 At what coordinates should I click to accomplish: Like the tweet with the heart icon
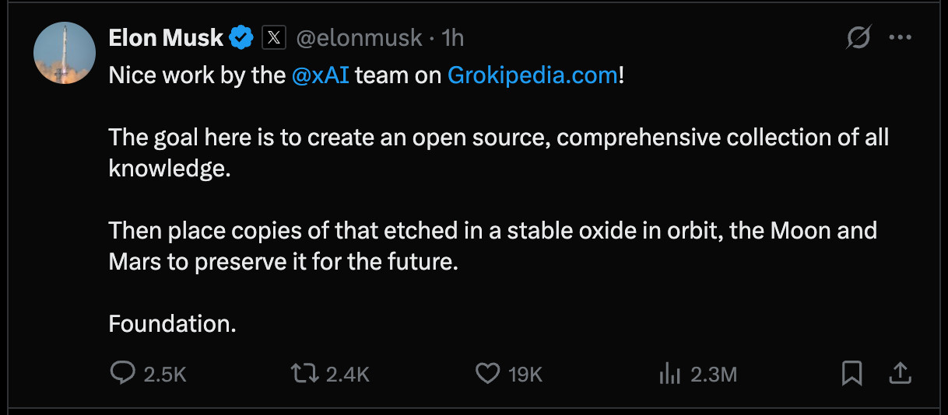point(487,374)
